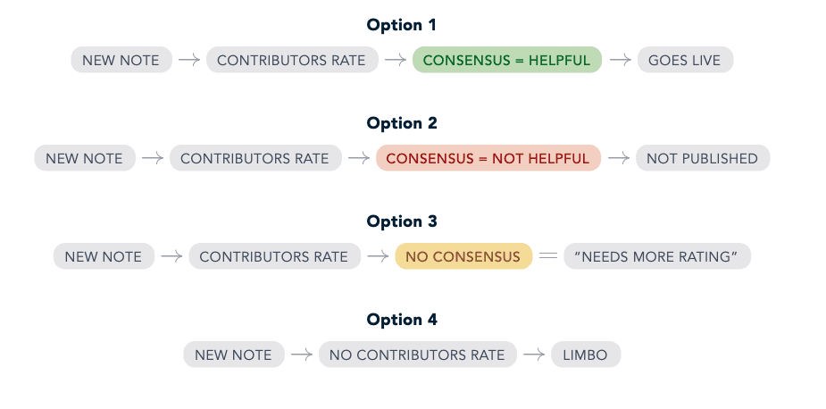Click CONTRIBUTORS RATE pill in Option 3
Image resolution: width=826 pixels, height=409 pixels.
274,256
